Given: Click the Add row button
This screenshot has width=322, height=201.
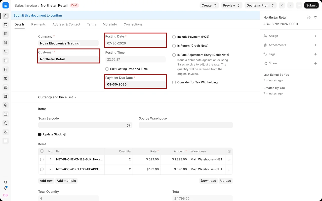Looking at the screenshot, I should pyautogui.click(x=46, y=181).
